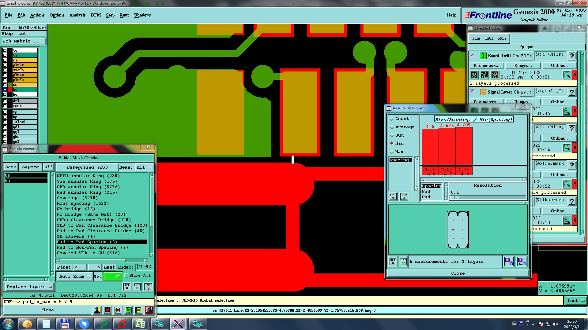
Task: Click the 4.5-4.6 red histogram bar
Action: 430,147
